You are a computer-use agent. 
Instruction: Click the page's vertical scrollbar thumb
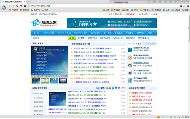[189, 28]
